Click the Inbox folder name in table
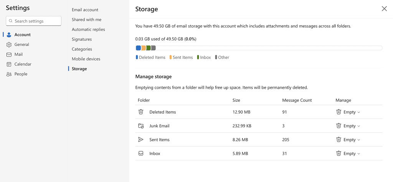393x182 pixels. 155,154
